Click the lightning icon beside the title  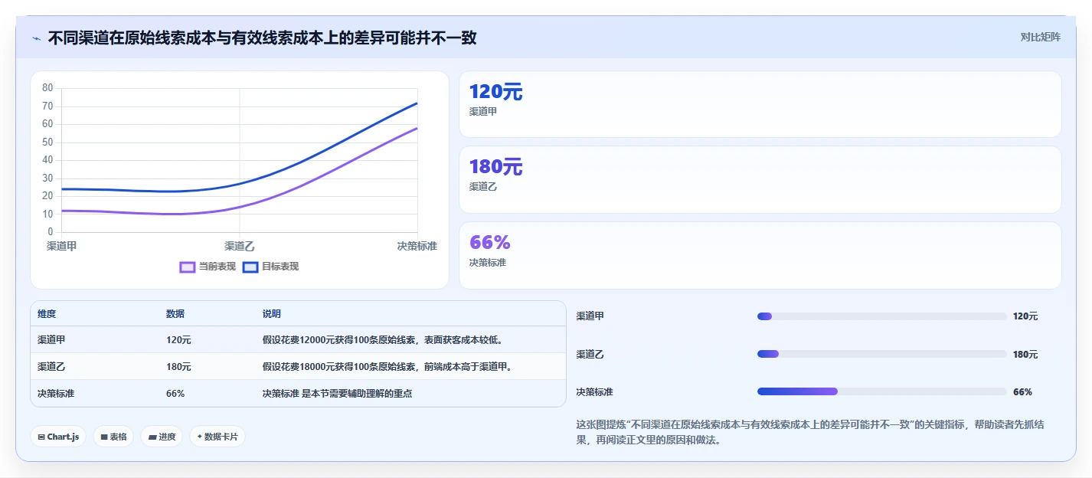click(37, 38)
